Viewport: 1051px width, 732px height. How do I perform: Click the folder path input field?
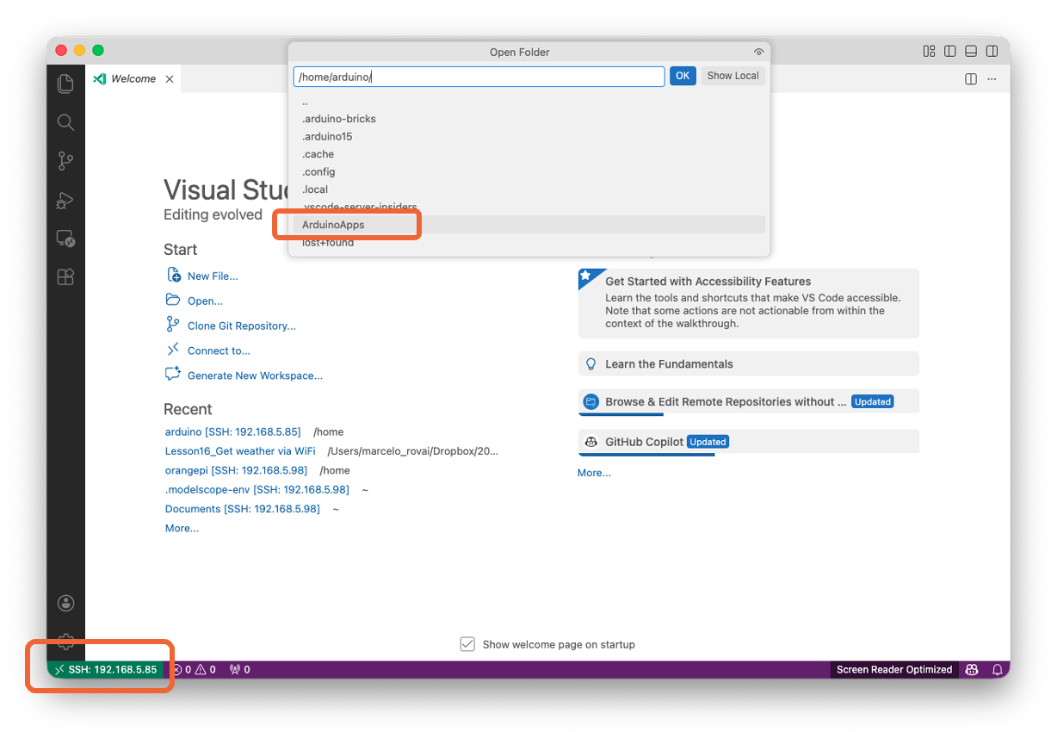[479, 77]
